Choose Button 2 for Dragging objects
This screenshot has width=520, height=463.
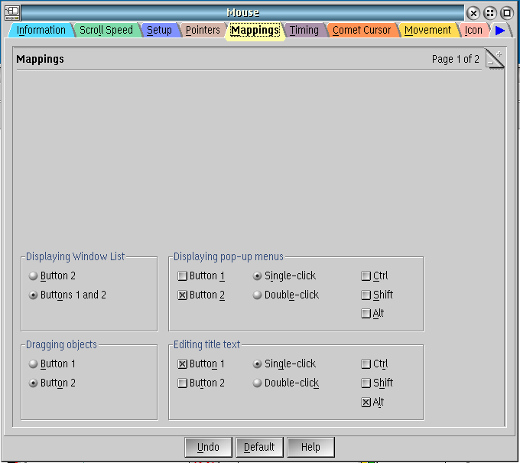(53, 383)
